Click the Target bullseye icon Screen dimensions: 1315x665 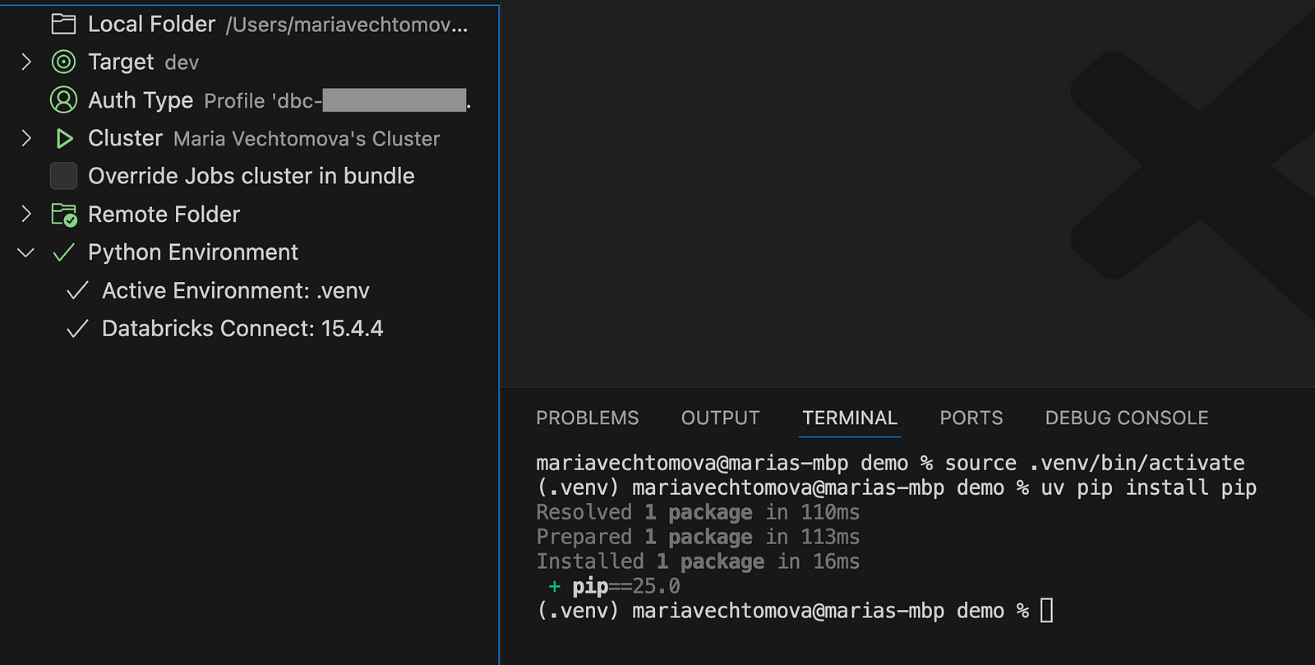[x=63, y=62]
